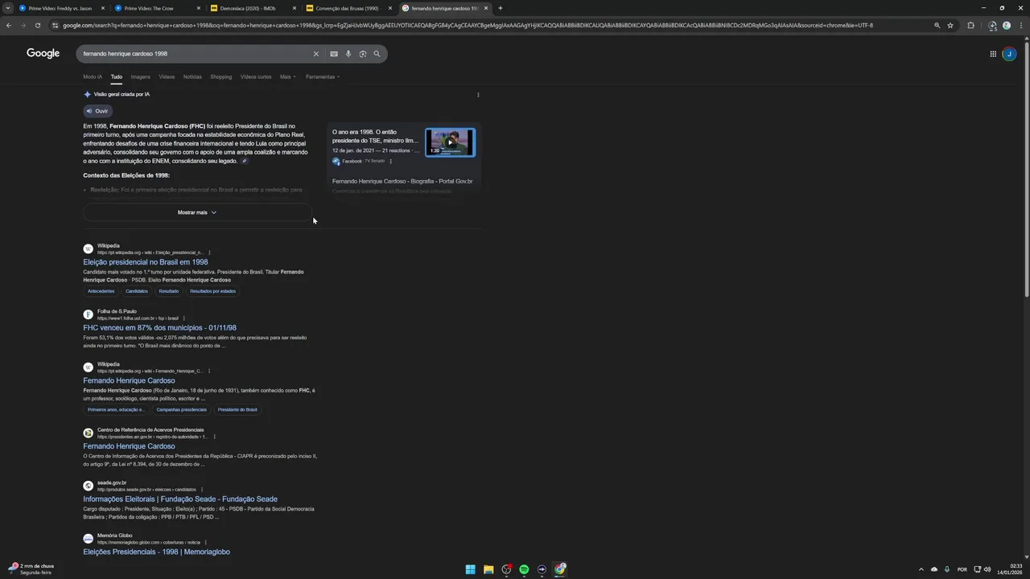
Task: Open File Explorer from taskbar
Action: [x=488, y=569]
